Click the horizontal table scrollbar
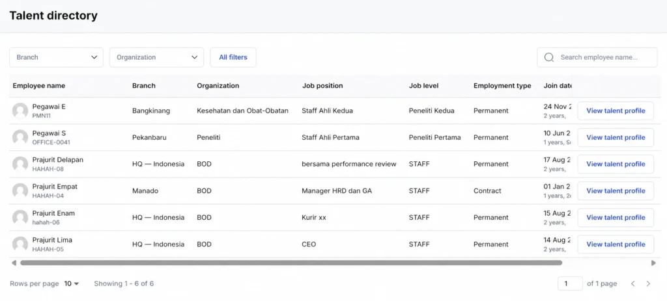667x301 pixels. click(291, 263)
